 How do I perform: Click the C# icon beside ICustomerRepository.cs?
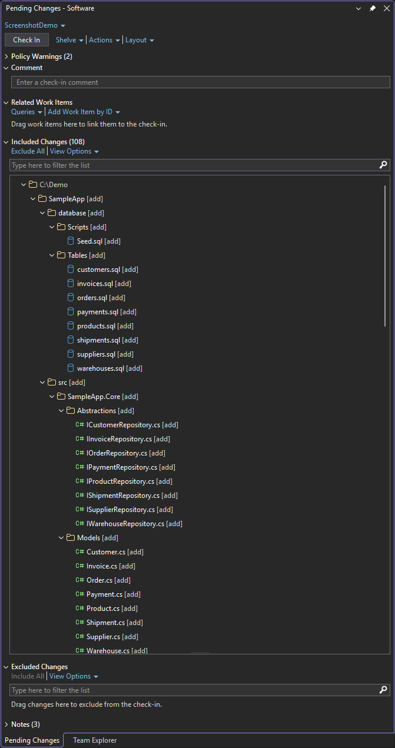[79, 424]
